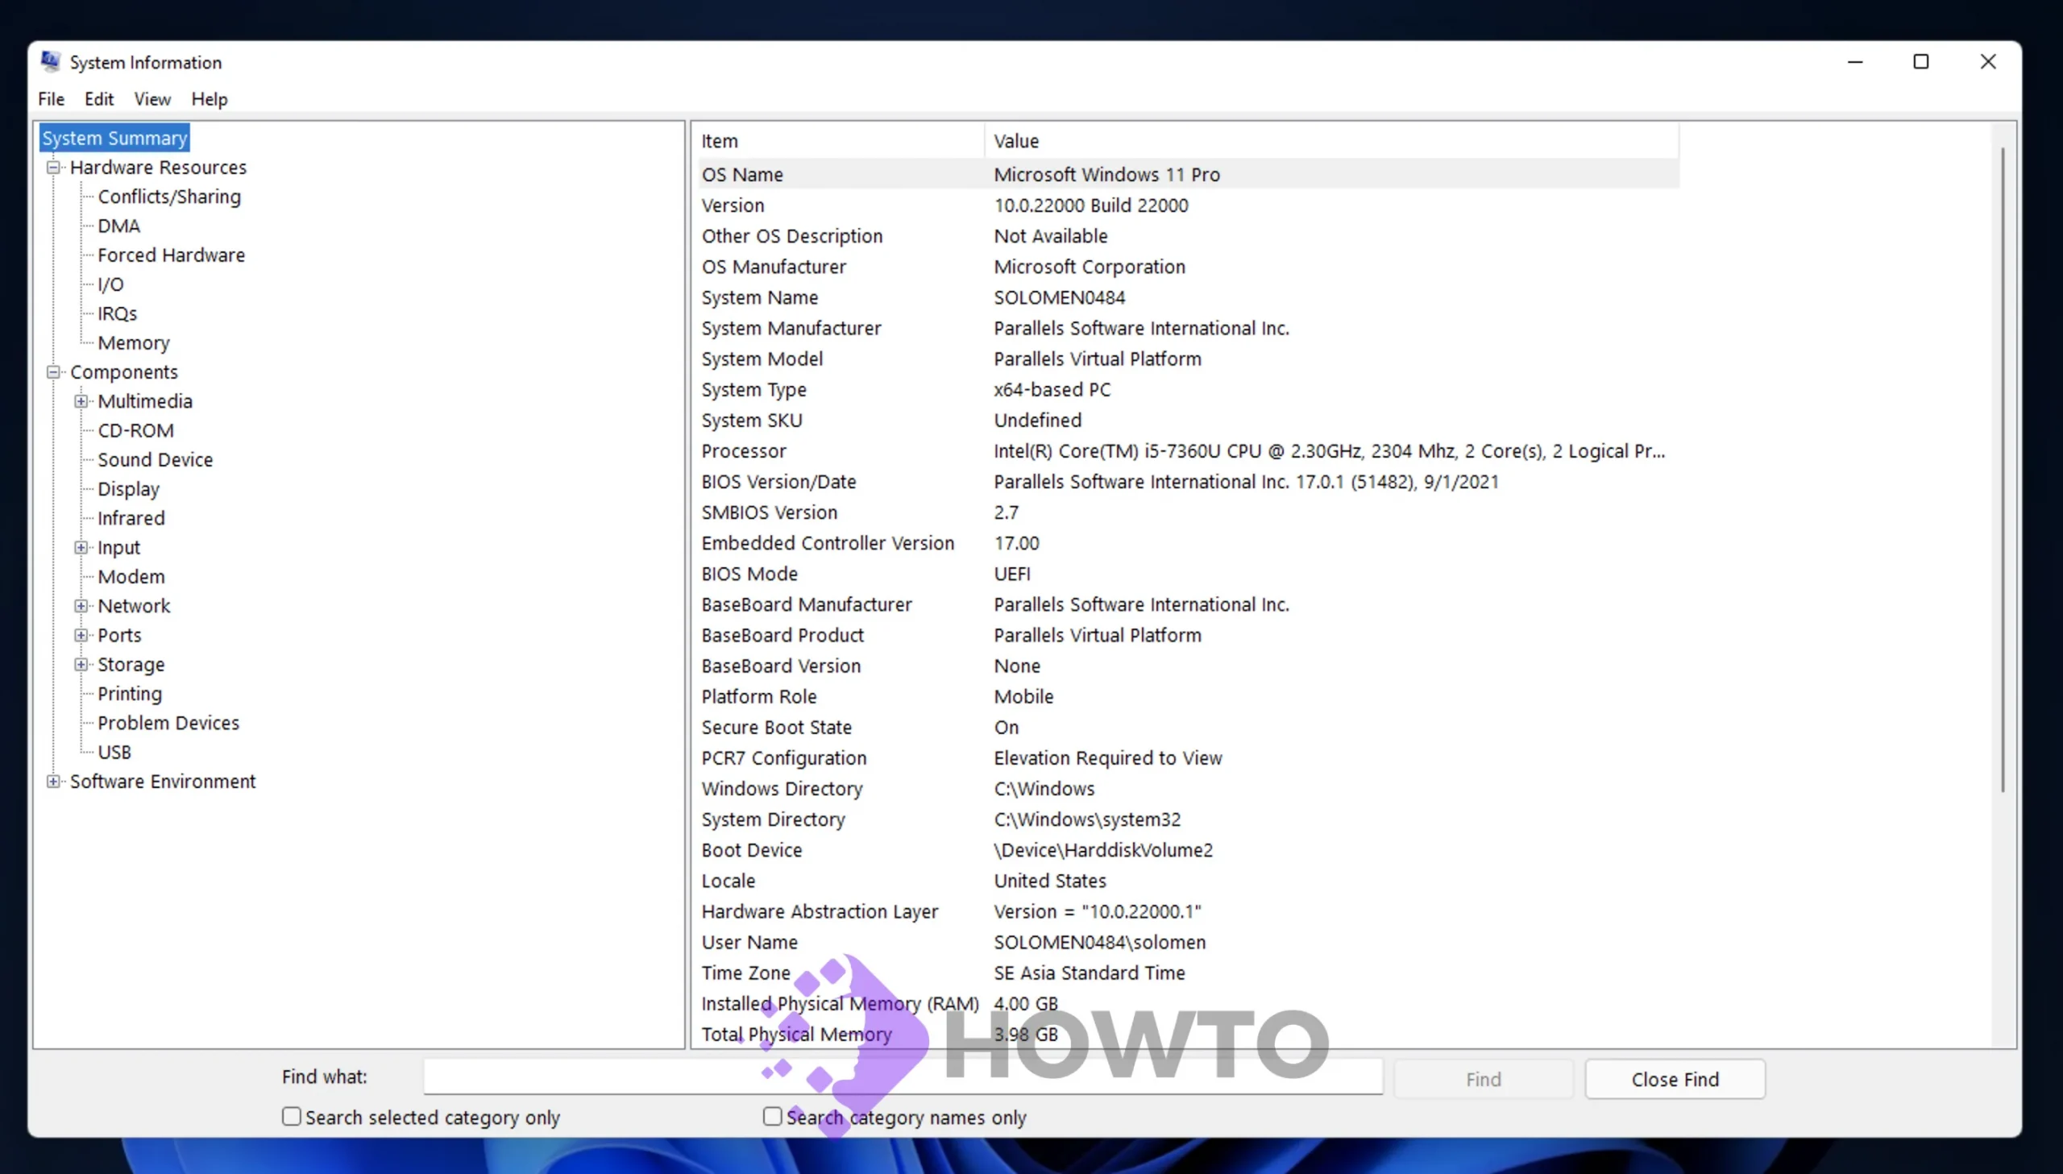Open the File menu
Image resolution: width=2063 pixels, height=1174 pixels.
pyautogui.click(x=51, y=99)
